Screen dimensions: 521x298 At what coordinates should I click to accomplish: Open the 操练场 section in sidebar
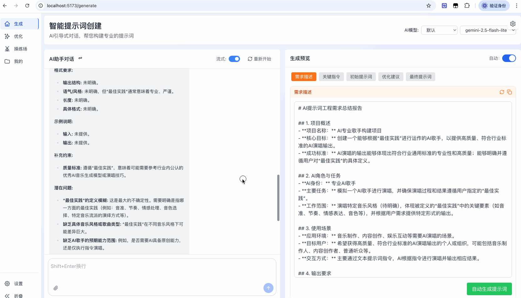tap(19, 49)
